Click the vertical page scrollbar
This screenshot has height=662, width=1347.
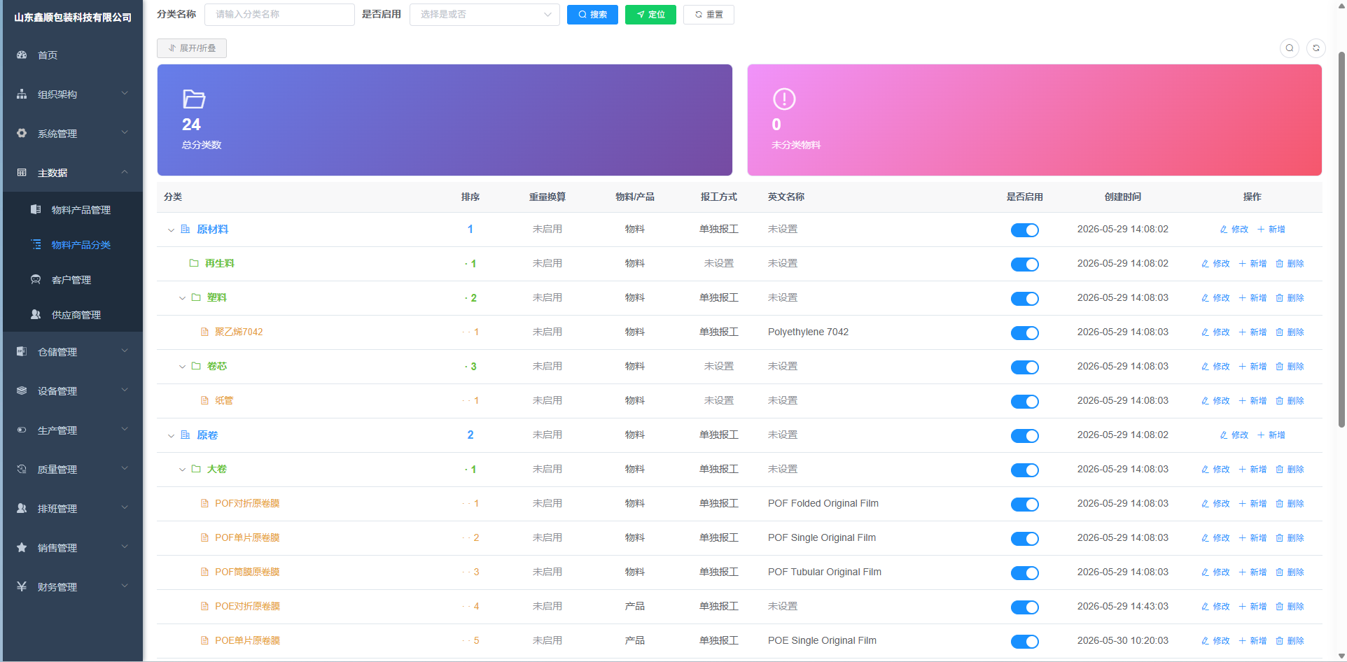[x=1341, y=238]
